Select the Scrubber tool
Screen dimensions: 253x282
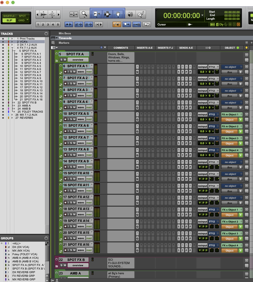(130, 14)
